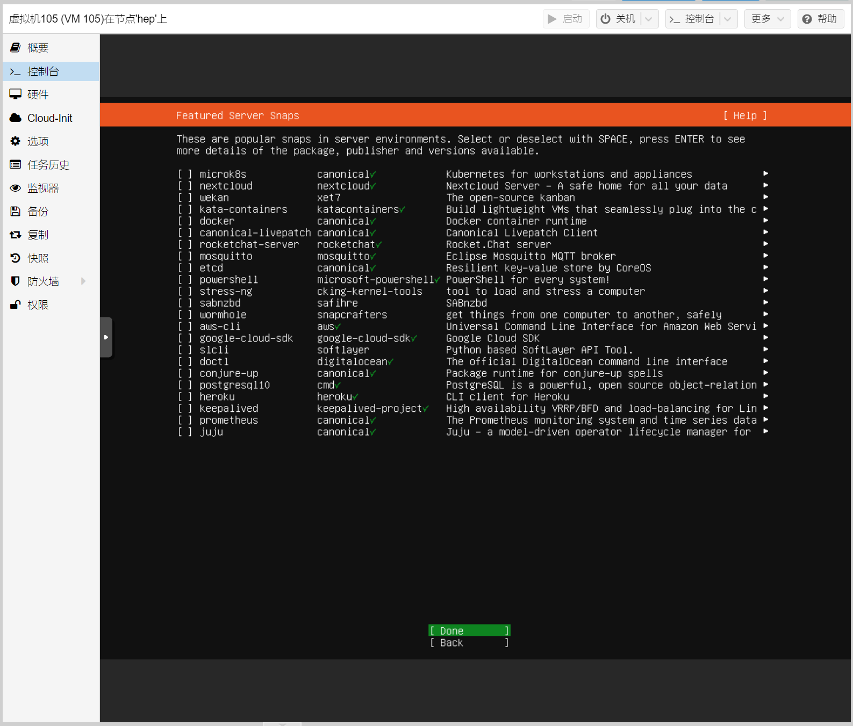Click the Replication (复制) retweet icon

16,235
